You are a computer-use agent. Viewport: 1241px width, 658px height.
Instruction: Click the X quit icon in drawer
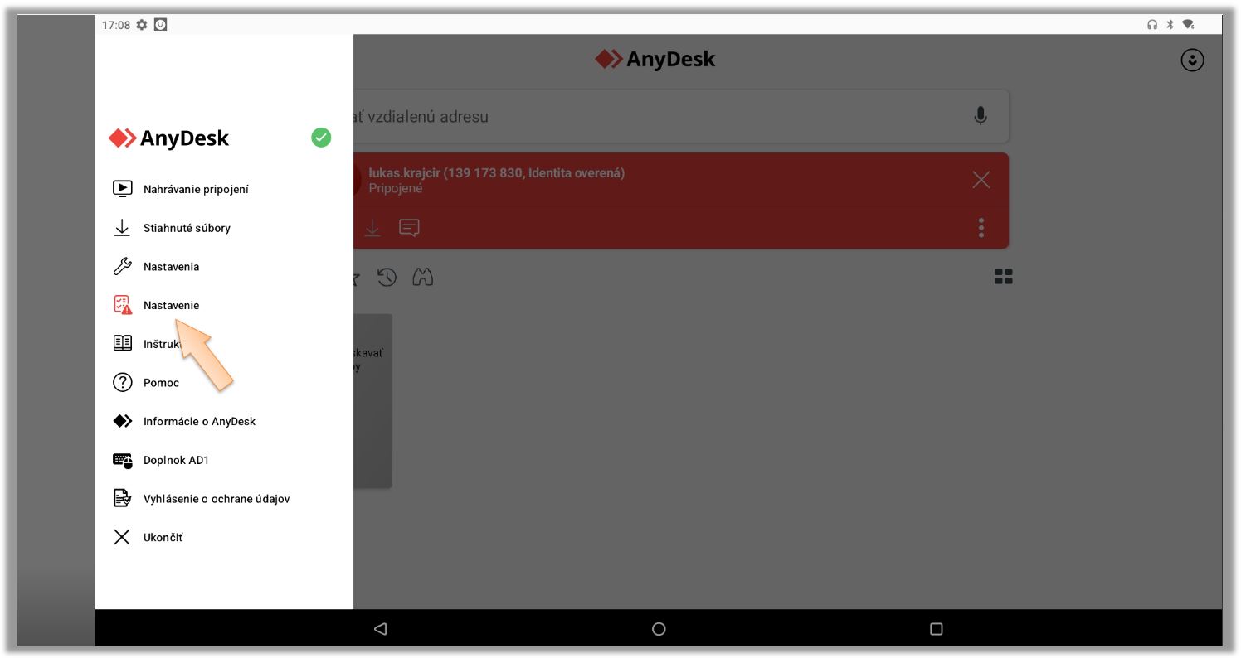122,537
